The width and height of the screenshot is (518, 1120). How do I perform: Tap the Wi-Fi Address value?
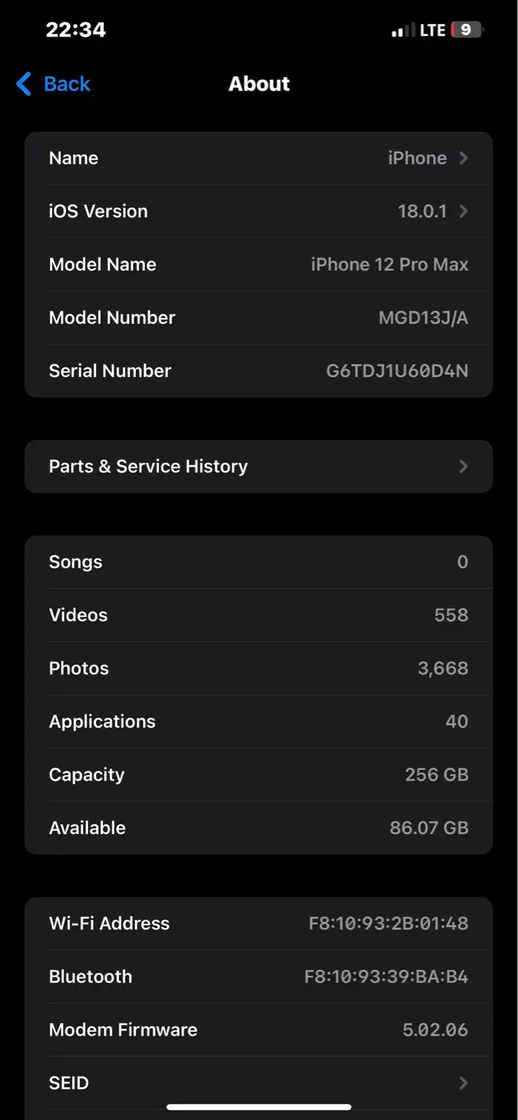point(388,924)
